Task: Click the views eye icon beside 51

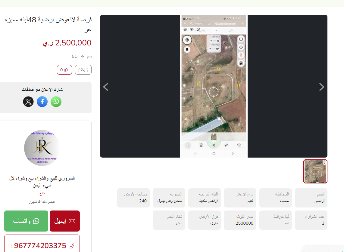Action: [x=83, y=57]
